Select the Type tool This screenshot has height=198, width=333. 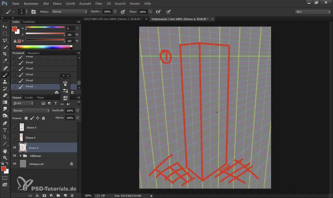coord(5,130)
